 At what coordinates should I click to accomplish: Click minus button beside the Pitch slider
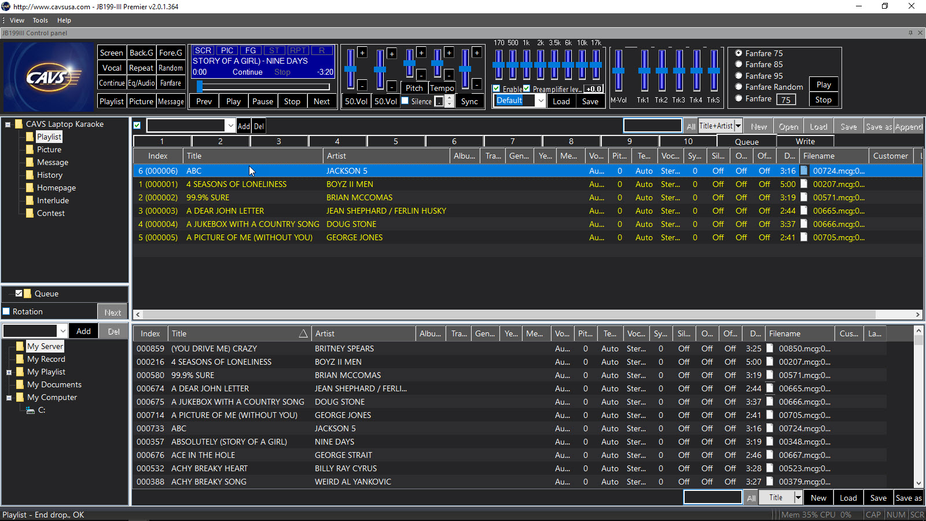click(x=421, y=75)
